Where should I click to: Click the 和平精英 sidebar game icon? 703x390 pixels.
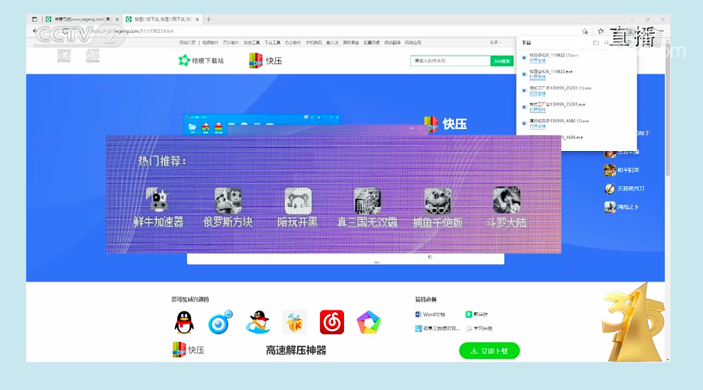(x=610, y=170)
